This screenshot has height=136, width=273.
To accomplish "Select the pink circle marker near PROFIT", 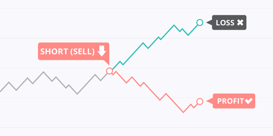I will (200, 101).
